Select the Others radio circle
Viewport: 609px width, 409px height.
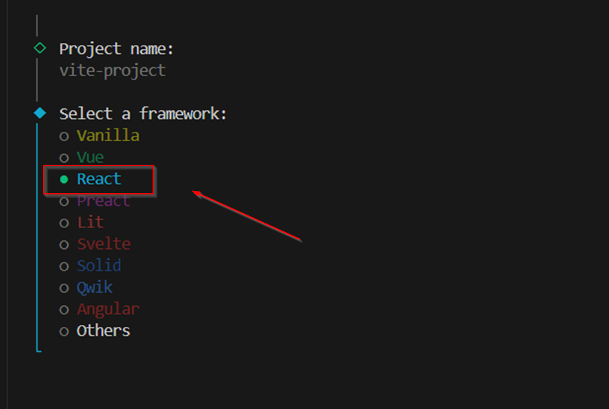[64, 332]
